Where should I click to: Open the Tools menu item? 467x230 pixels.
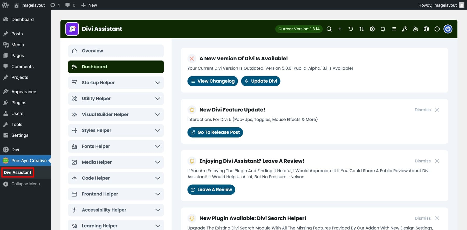point(25,124)
